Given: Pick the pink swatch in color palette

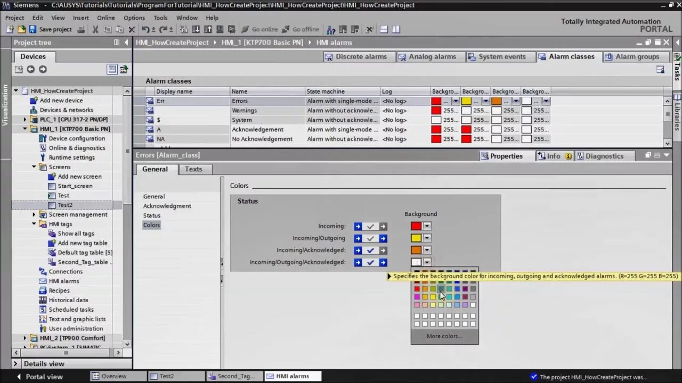Looking at the screenshot, I should point(417,305).
